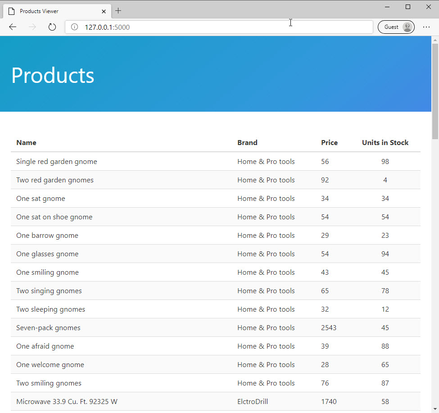Sort by the Price column header
Image resolution: width=439 pixels, height=413 pixels.
pyautogui.click(x=329, y=142)
